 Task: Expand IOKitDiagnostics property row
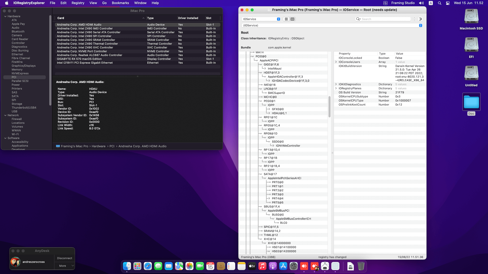336,84
